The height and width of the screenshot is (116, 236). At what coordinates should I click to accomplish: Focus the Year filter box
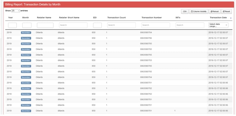12,25
